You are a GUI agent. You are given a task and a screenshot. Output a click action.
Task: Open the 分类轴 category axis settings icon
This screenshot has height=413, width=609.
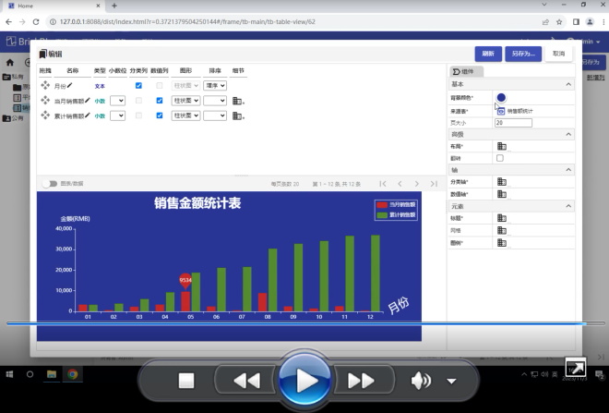[x=501, y=182]
